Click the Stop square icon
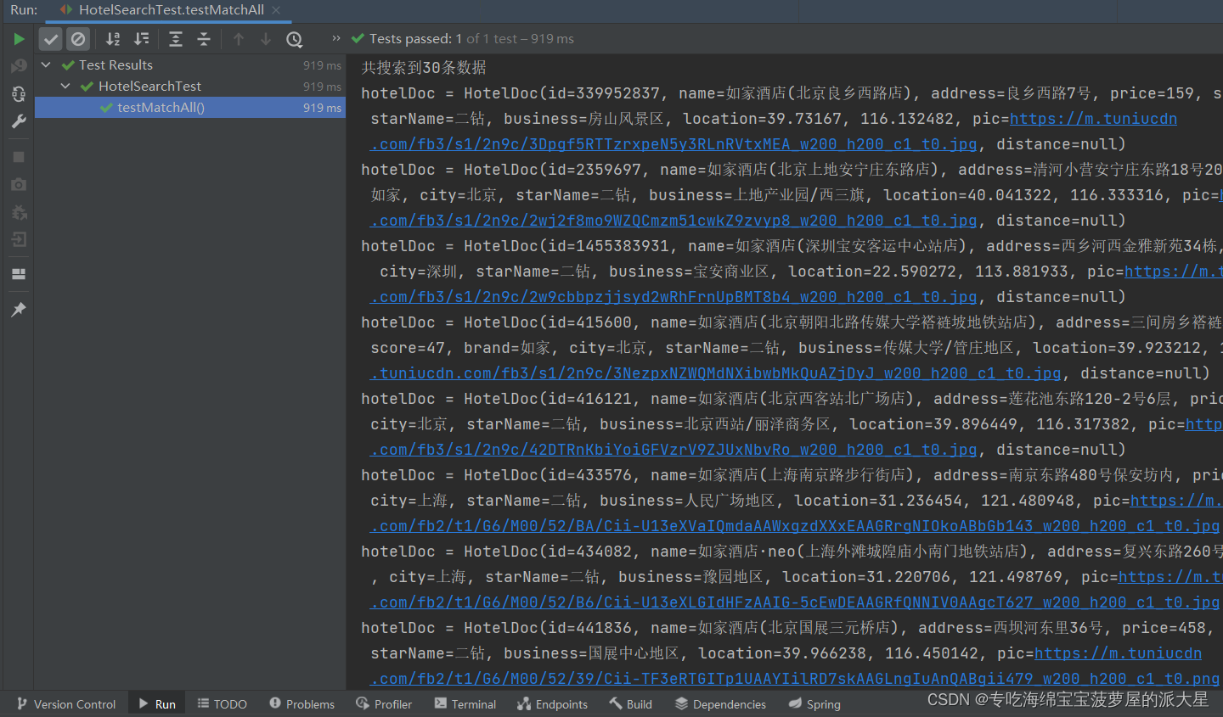This screenshot has width=1223, height=717. 19,157
